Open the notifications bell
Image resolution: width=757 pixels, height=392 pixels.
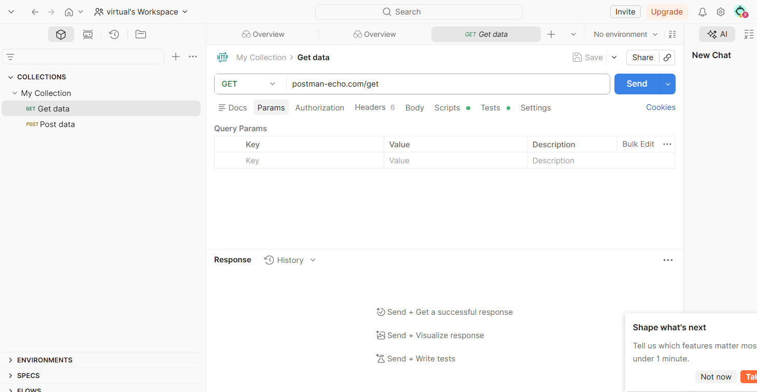tap(703, 12)
